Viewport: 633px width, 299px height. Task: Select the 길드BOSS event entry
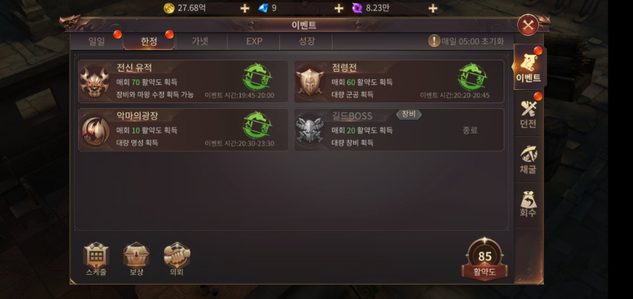click(x=399, y=130)
